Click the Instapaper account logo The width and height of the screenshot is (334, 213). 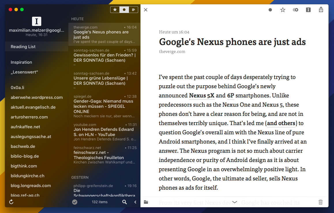tap(37, 21)
